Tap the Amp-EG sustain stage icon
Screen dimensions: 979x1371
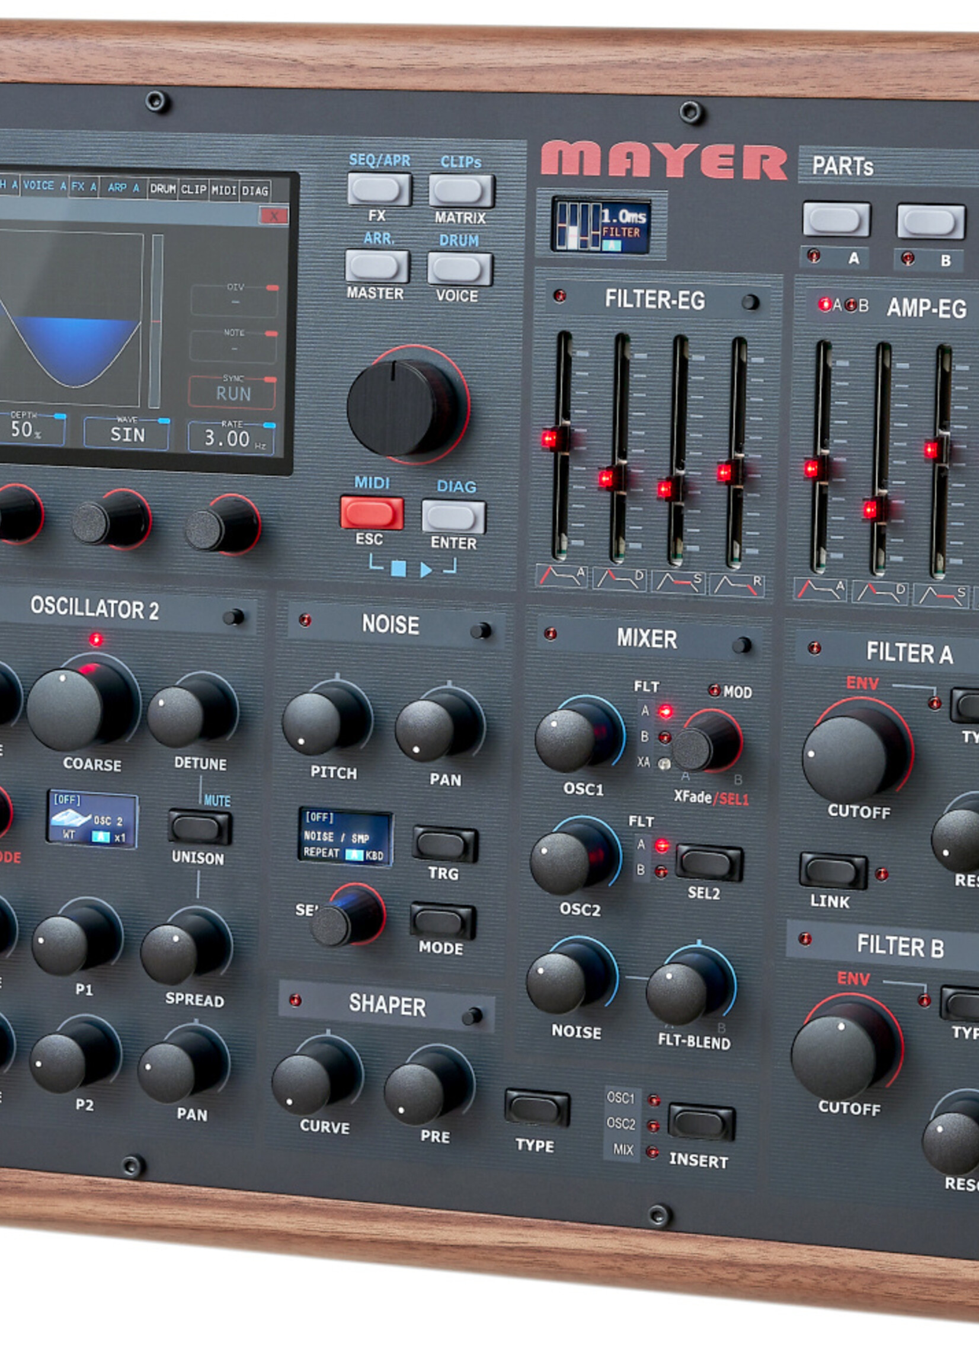click(940, 596)
